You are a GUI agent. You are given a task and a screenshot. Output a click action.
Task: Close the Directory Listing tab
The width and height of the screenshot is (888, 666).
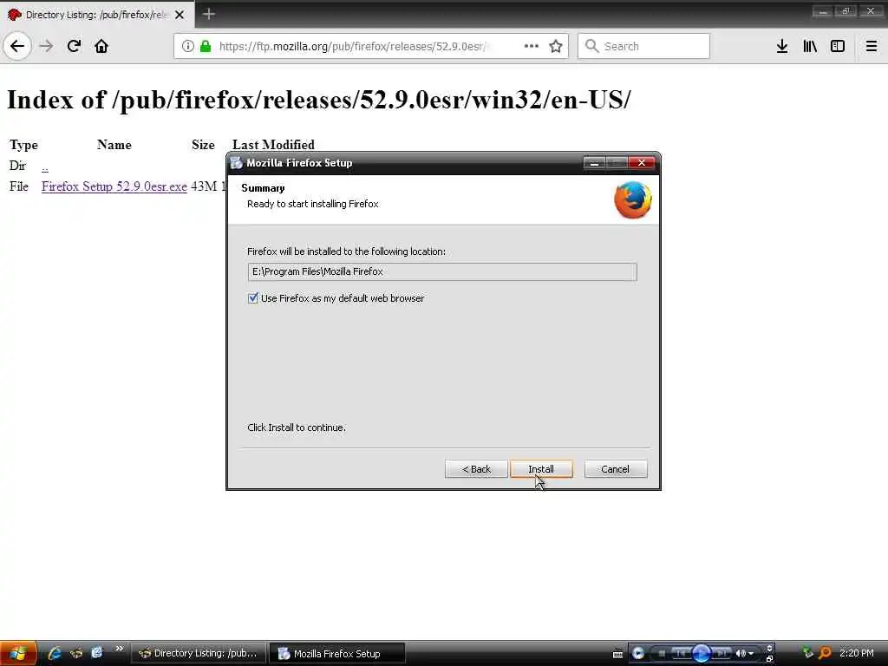click(180, 15)
